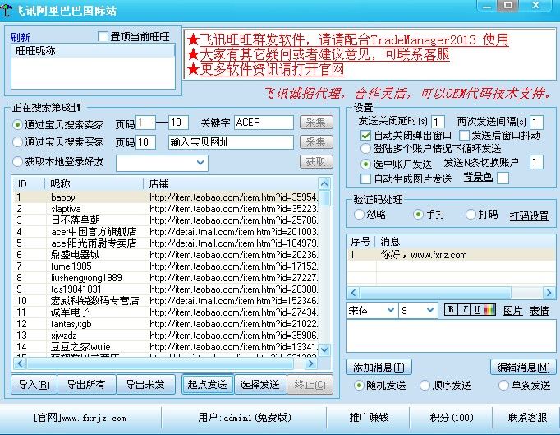Enable 自动生成图片发送 checkbox

pos(366,178)
